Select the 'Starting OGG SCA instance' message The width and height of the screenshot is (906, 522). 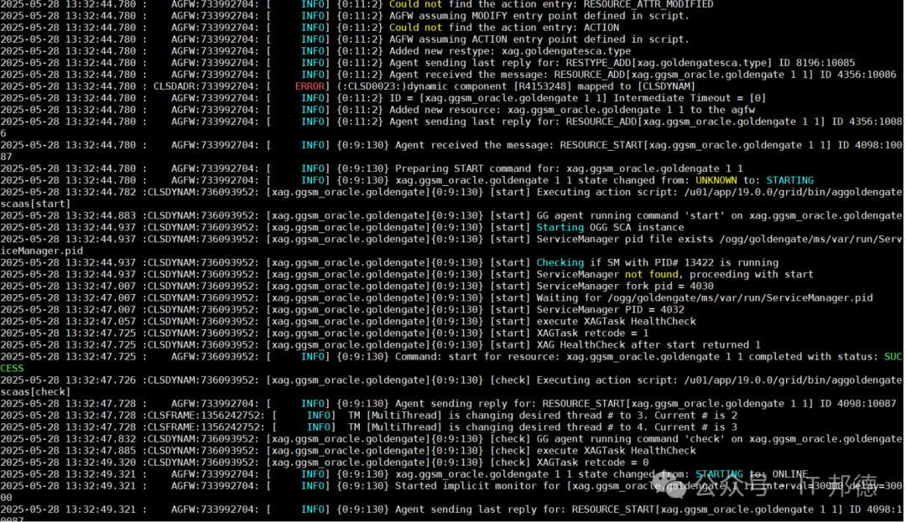click(610, 228)
